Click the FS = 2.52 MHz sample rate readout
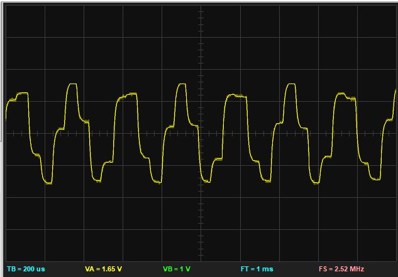 (341, 269)
